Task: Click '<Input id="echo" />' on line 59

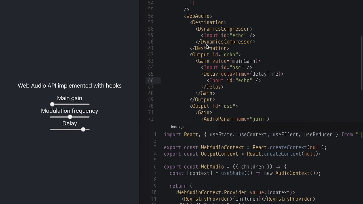Action: 228,35
